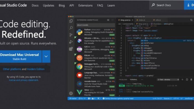Click the vscode-icons extension logo
Image resolution: width=194 pixels, height=109 pixels.
click(x=80, y=84)
